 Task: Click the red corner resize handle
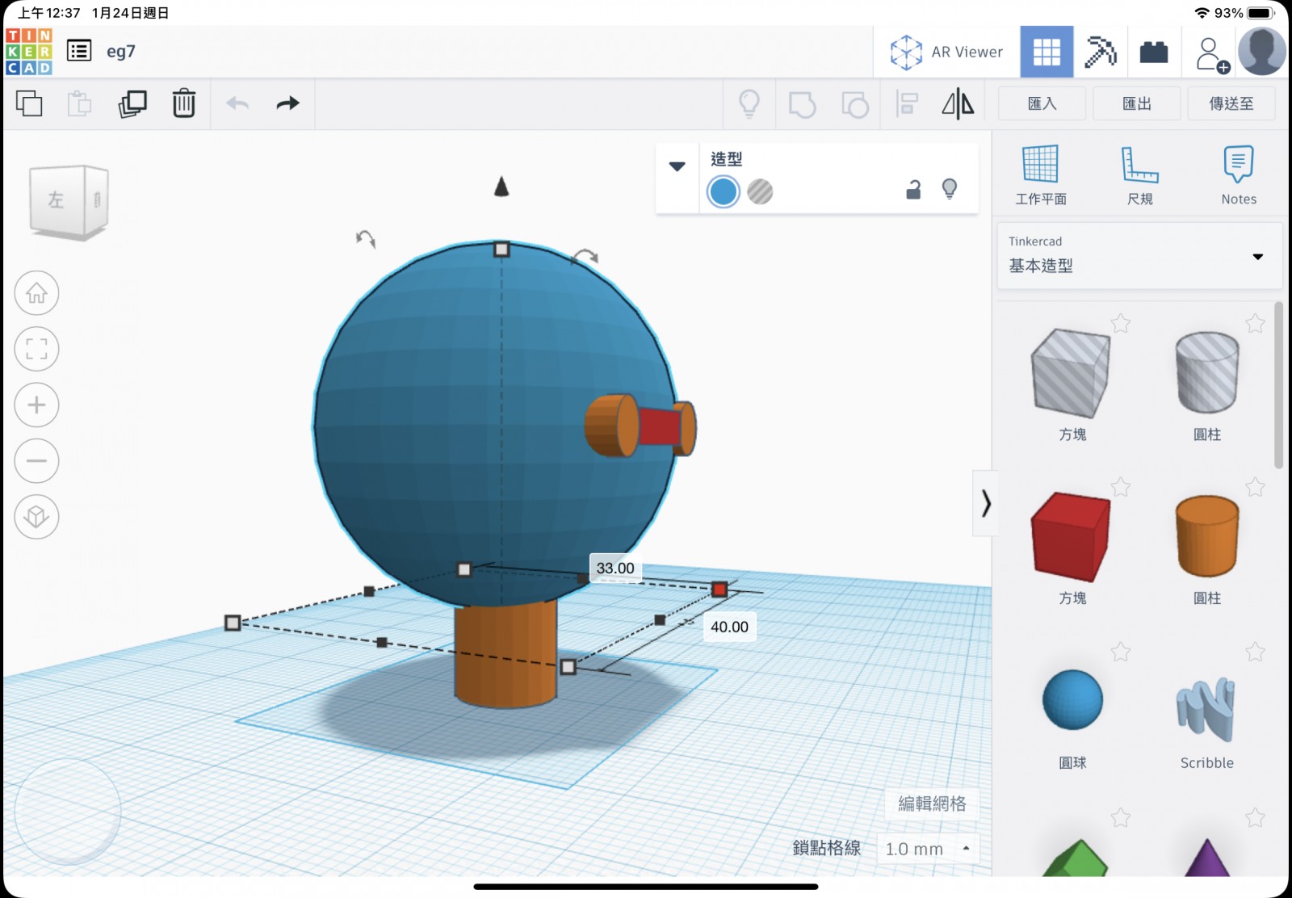[720, 590]
